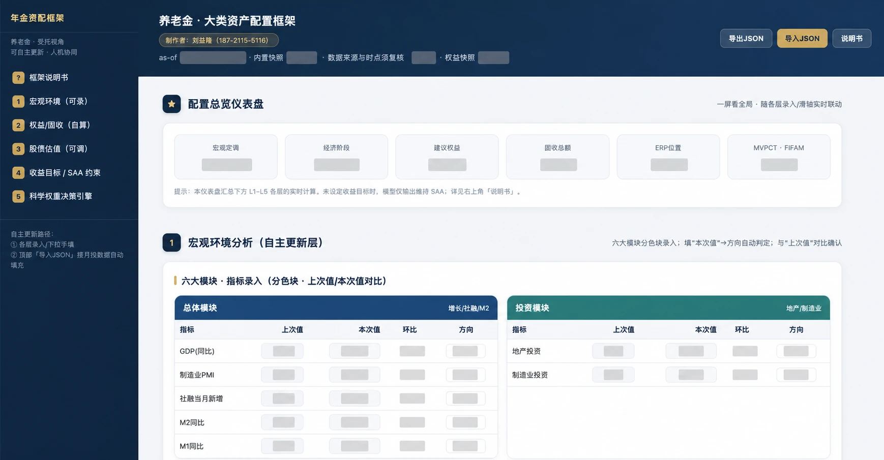Click GDP(同比) 方向 field
Image resolution: width=884 pixels, height=460 pixels.
tap(465, 351)
